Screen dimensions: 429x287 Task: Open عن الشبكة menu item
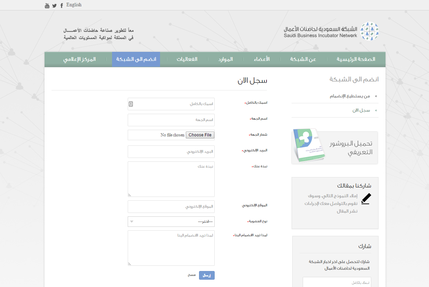pyautogui.click(x=303, y=59)
